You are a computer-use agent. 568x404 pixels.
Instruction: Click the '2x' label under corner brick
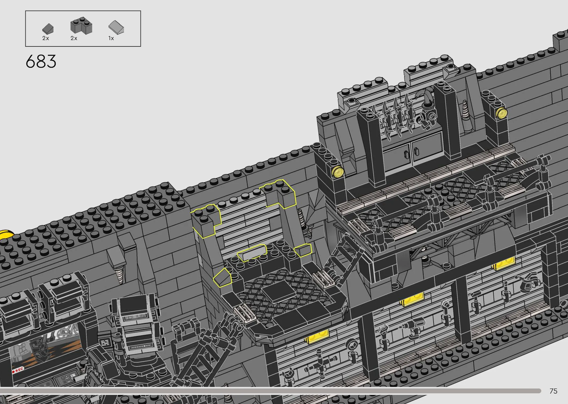[74, 38]
